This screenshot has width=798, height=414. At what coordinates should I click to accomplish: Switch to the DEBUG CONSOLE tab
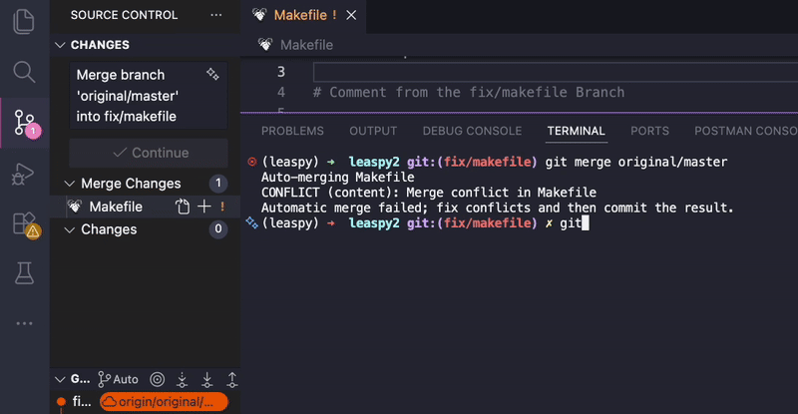pyautogui.click(x=471, y=131)
